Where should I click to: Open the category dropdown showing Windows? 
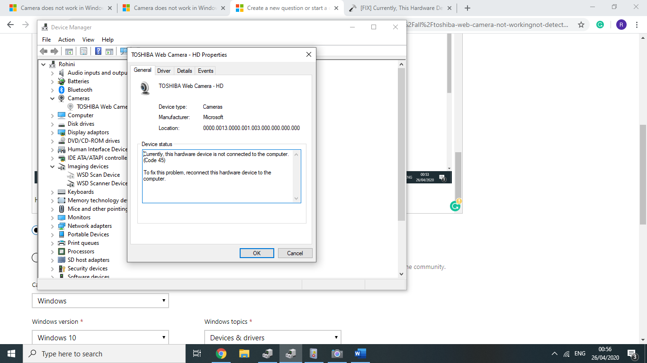[x=100, y=301]
